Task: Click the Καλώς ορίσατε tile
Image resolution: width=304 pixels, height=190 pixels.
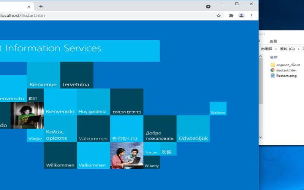Action: [60, 129]
